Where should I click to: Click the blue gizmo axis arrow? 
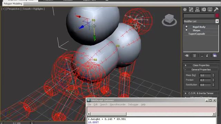81,27
